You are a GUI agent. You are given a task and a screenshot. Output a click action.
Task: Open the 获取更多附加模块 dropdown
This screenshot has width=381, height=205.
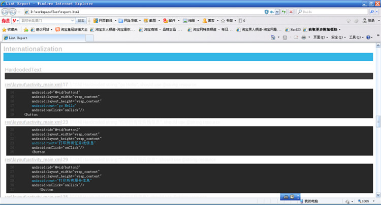coord(322,29)
